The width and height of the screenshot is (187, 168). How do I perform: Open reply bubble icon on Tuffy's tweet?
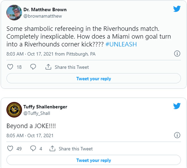point(33,148)
